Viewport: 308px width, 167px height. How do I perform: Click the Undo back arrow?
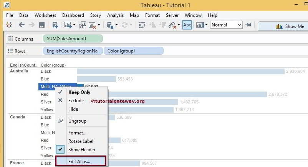[22, 25]
